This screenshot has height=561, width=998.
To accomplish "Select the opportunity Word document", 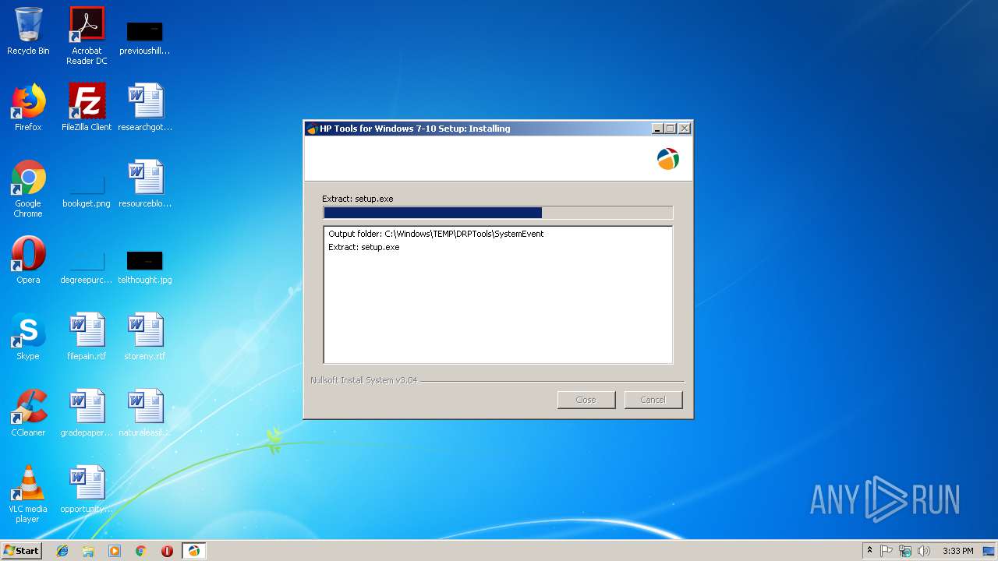I will click(x=87, y=489).
